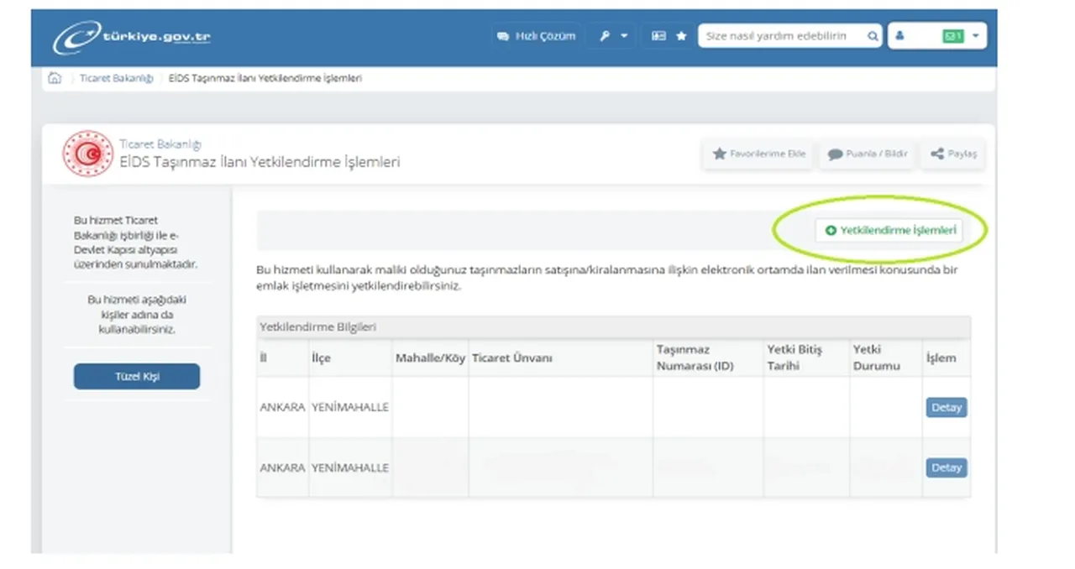
Task: Click the star favorites icon in header
Action: point(681,36)
